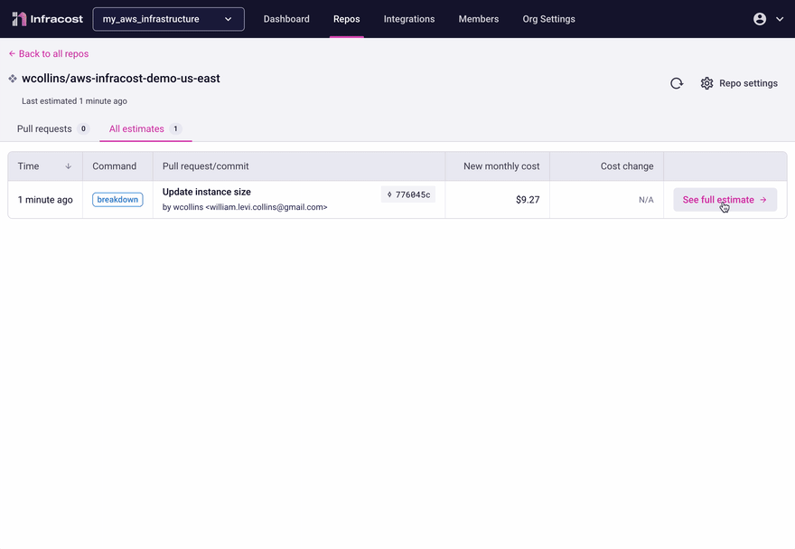Click the $9.27 monthly cost value
This screenshot has width=795, height=549.
click(x=528, y=200)
